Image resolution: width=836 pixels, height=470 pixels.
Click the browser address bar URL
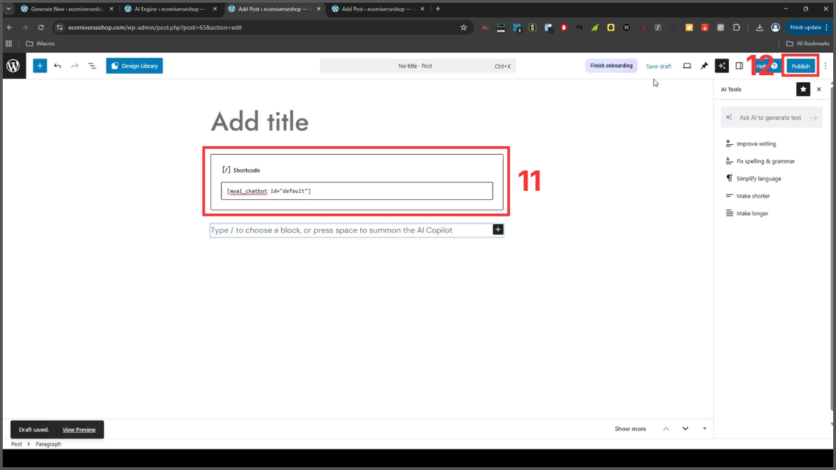click(x=155, y=27)
